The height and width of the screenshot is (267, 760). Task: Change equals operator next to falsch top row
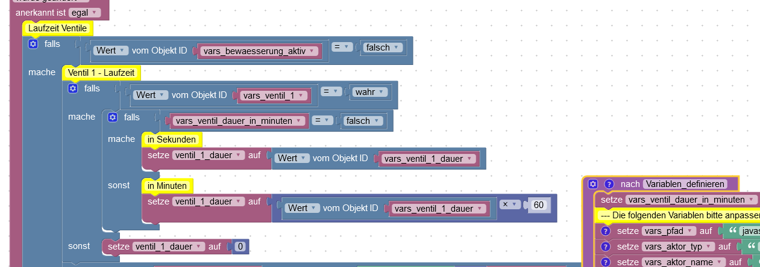point(342,47)
